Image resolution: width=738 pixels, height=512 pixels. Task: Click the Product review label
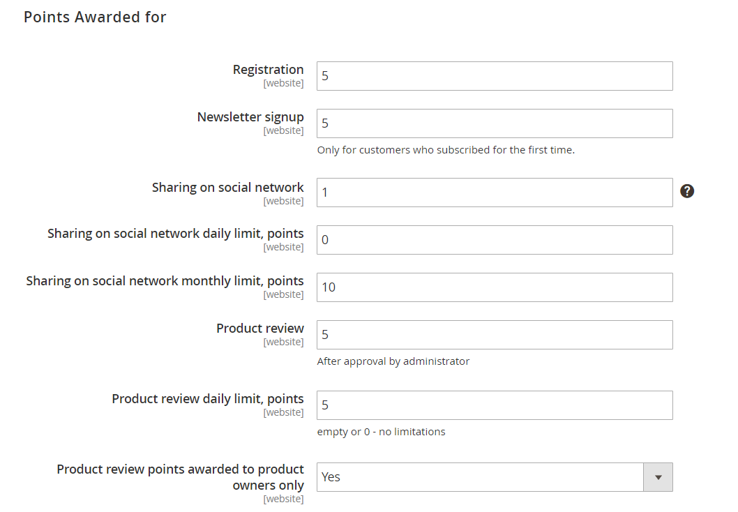click(259, 328)
